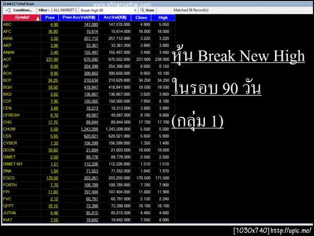Select the JUTHA symbol
The height and width of the screenshot is (236, 314).
(x=9, y=213)
